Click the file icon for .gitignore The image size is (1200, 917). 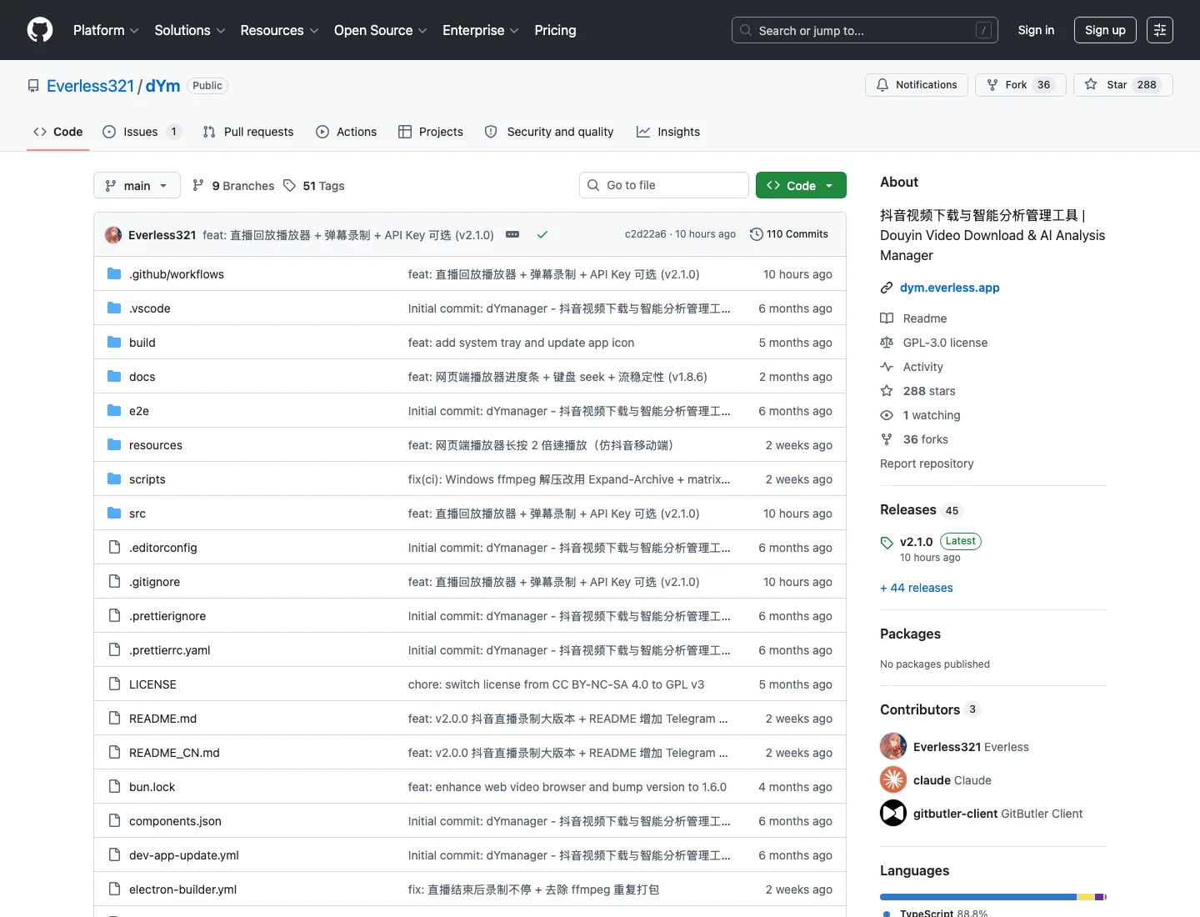coord(114,582)
